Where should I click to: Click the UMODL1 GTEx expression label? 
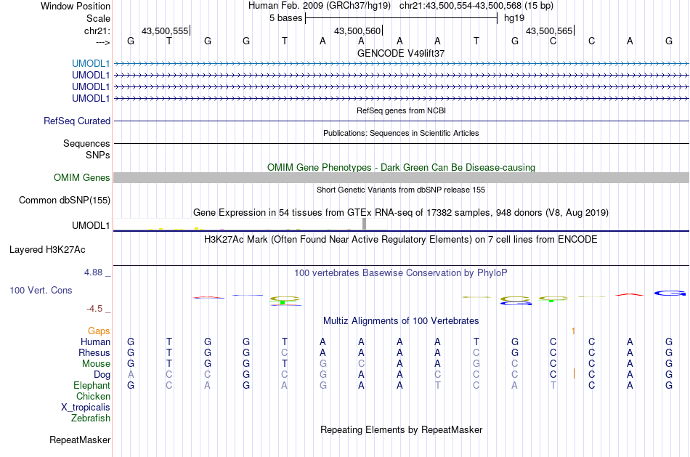coord(91,225)
